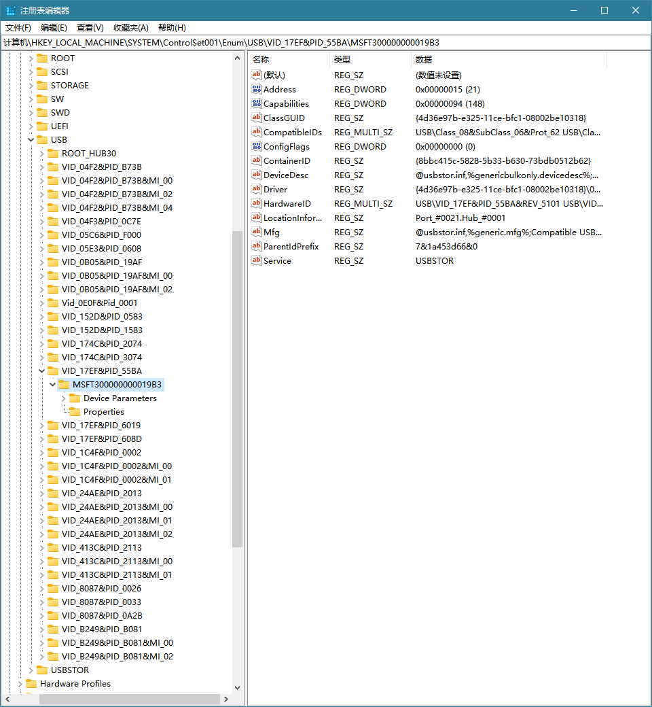Click the ConfigFlags binary value icon
652x707 pixels.
256,146
